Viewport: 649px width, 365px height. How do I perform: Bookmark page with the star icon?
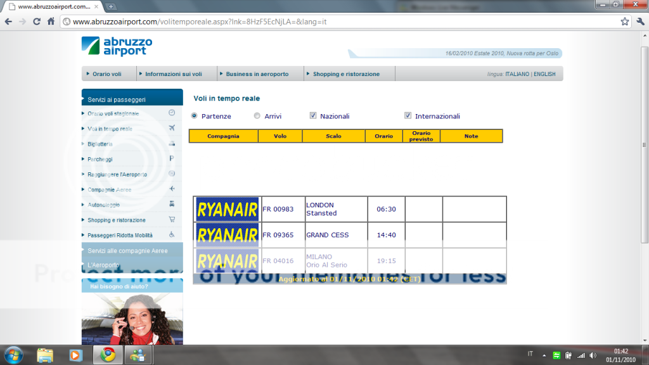click(625, 22)
